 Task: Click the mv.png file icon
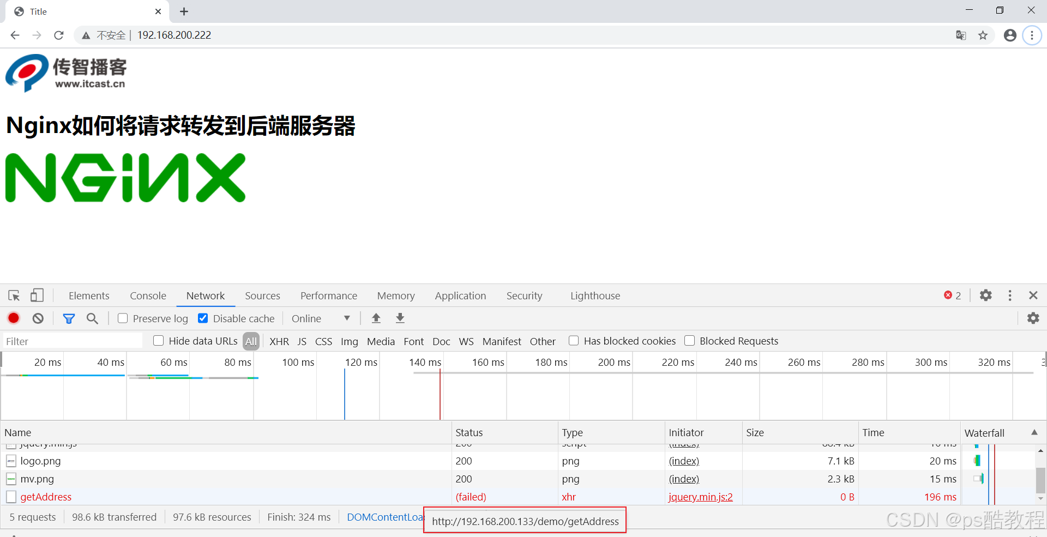tap(11, 479)
